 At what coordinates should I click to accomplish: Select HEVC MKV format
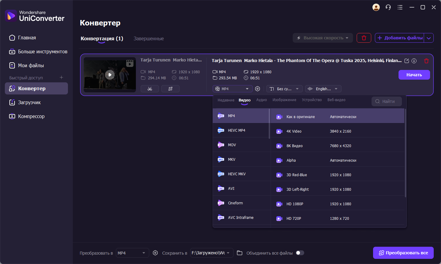point(241,174)
